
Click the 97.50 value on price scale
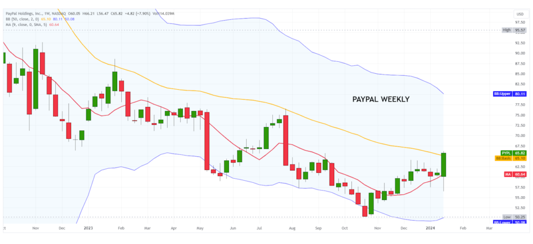click(x=519, y=22)
